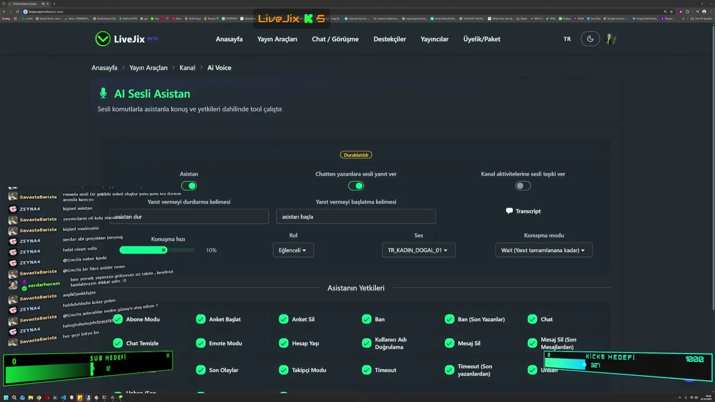Uncheck Takipçi Modu permission

pos(284,370)
